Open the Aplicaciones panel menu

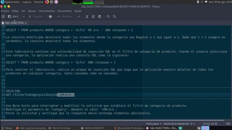coord(11,2)
